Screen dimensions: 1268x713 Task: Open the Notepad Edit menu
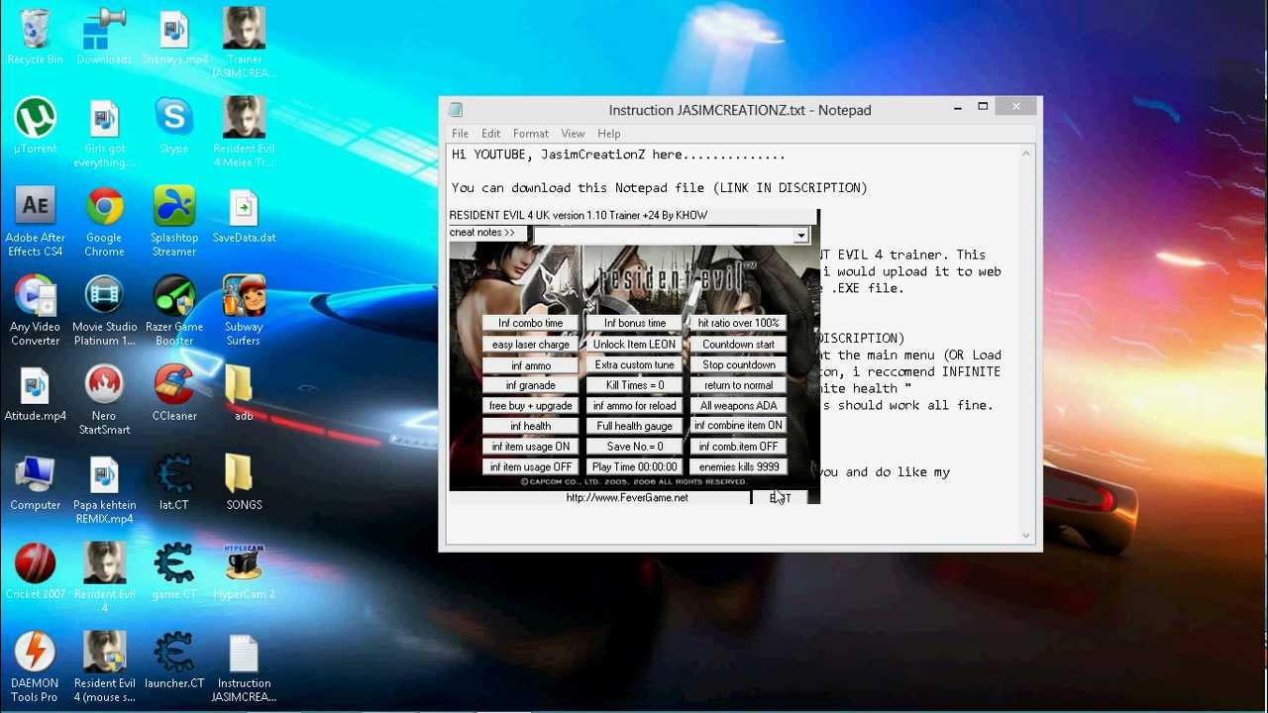491,134
